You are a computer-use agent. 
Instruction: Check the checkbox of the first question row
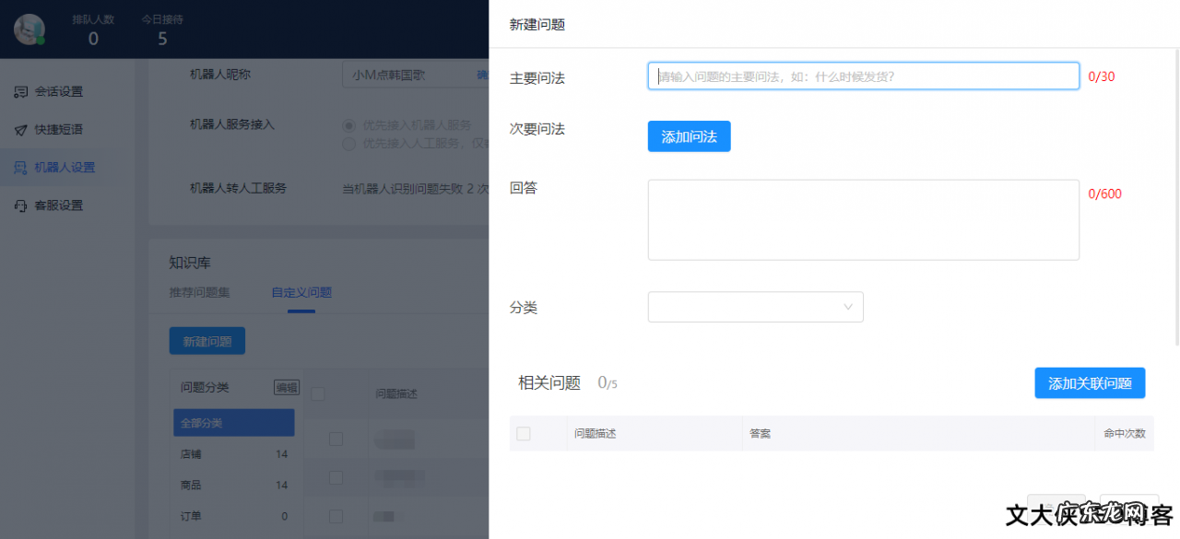[336, 439]
